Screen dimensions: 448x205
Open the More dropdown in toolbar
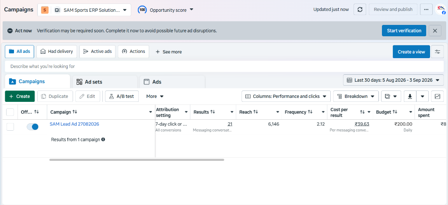[x=154, y=96]
